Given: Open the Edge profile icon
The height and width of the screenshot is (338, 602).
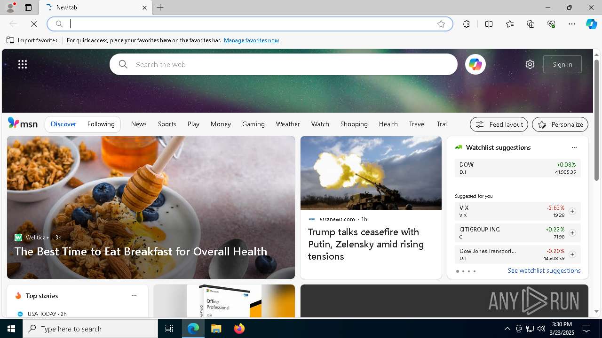Looking at the screenshot, I should click(x=10, y=8).
